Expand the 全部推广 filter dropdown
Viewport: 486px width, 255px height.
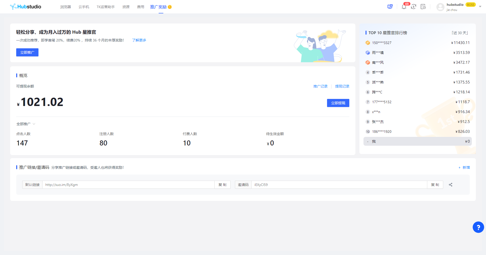pyautogui.click(x=26, y=124)
